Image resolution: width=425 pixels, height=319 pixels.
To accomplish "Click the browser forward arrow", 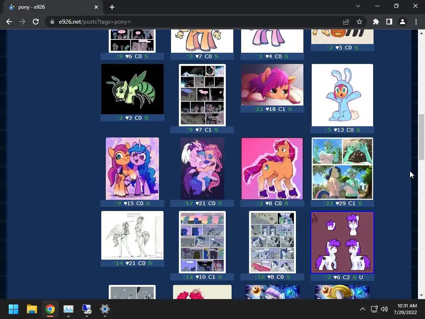I will point(22,22).
